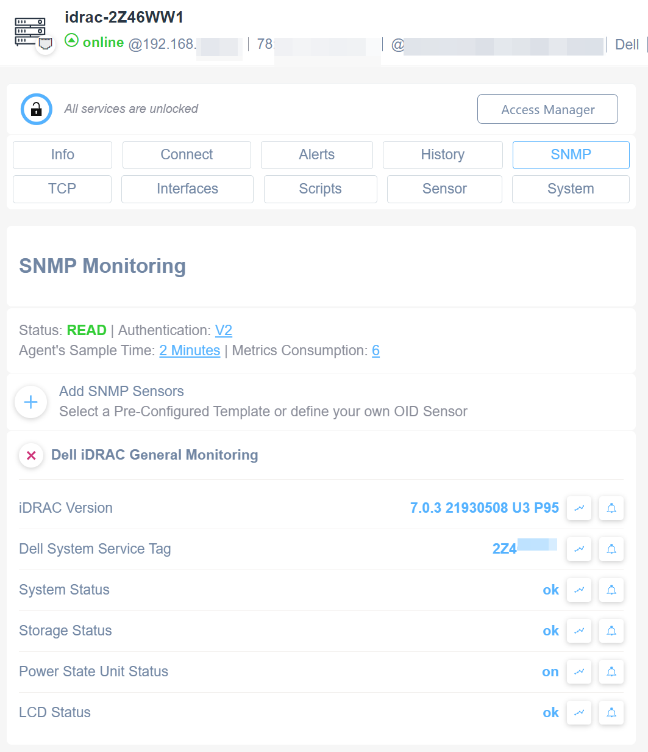The image size is (648, 752).
Task: Click the iDRAC version value 7.0.3 21930508 U3 P95
Action: [x=485, y=508]
